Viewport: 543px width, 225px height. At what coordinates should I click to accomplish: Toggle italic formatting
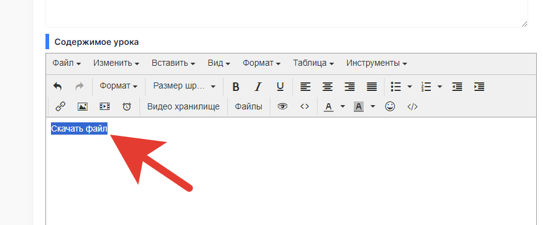point(258,86)
